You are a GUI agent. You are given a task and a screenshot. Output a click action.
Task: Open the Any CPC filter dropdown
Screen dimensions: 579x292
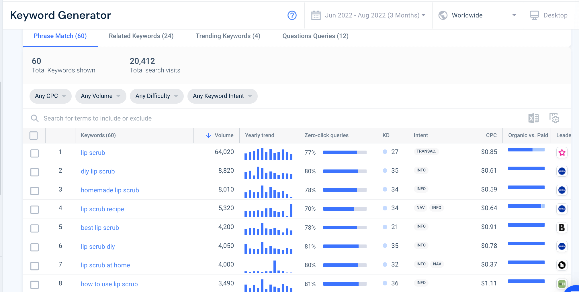coord(50,96)
